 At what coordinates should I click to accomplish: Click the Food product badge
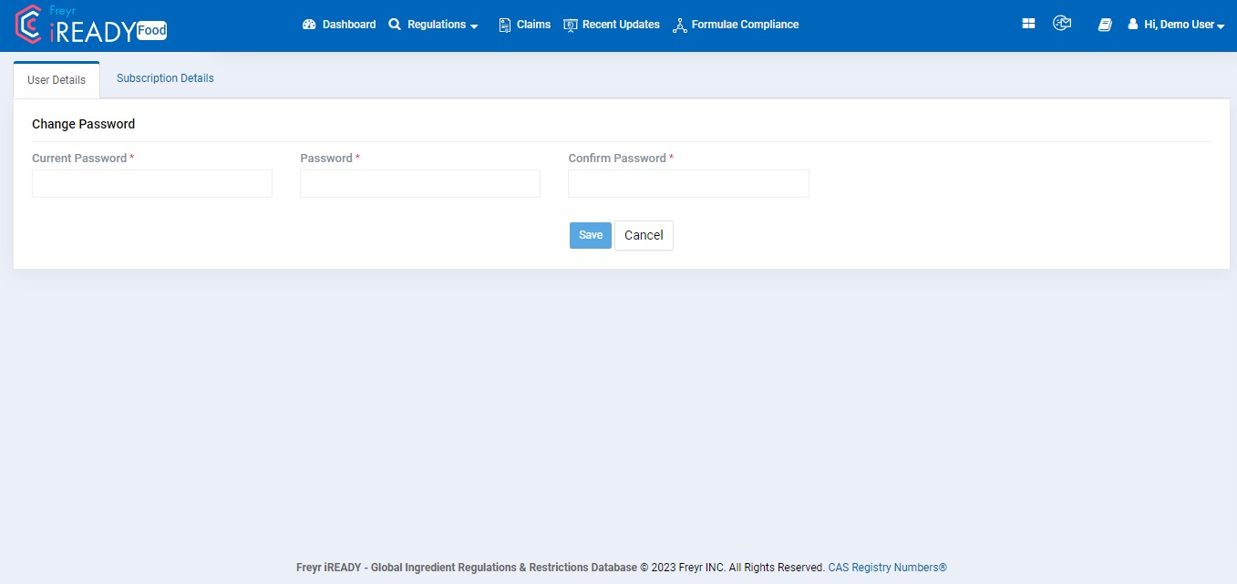pos(152,31)
